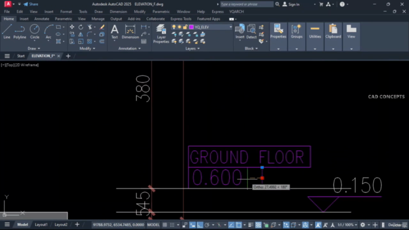Open Layer Properties manager
409x230 pixels.
[x=161, y=34]
